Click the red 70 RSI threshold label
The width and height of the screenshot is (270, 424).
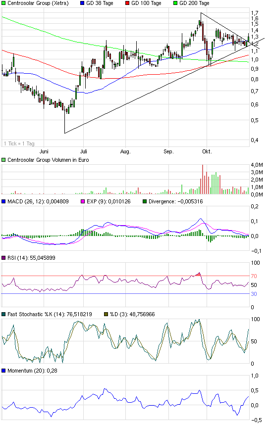(254, 276)
